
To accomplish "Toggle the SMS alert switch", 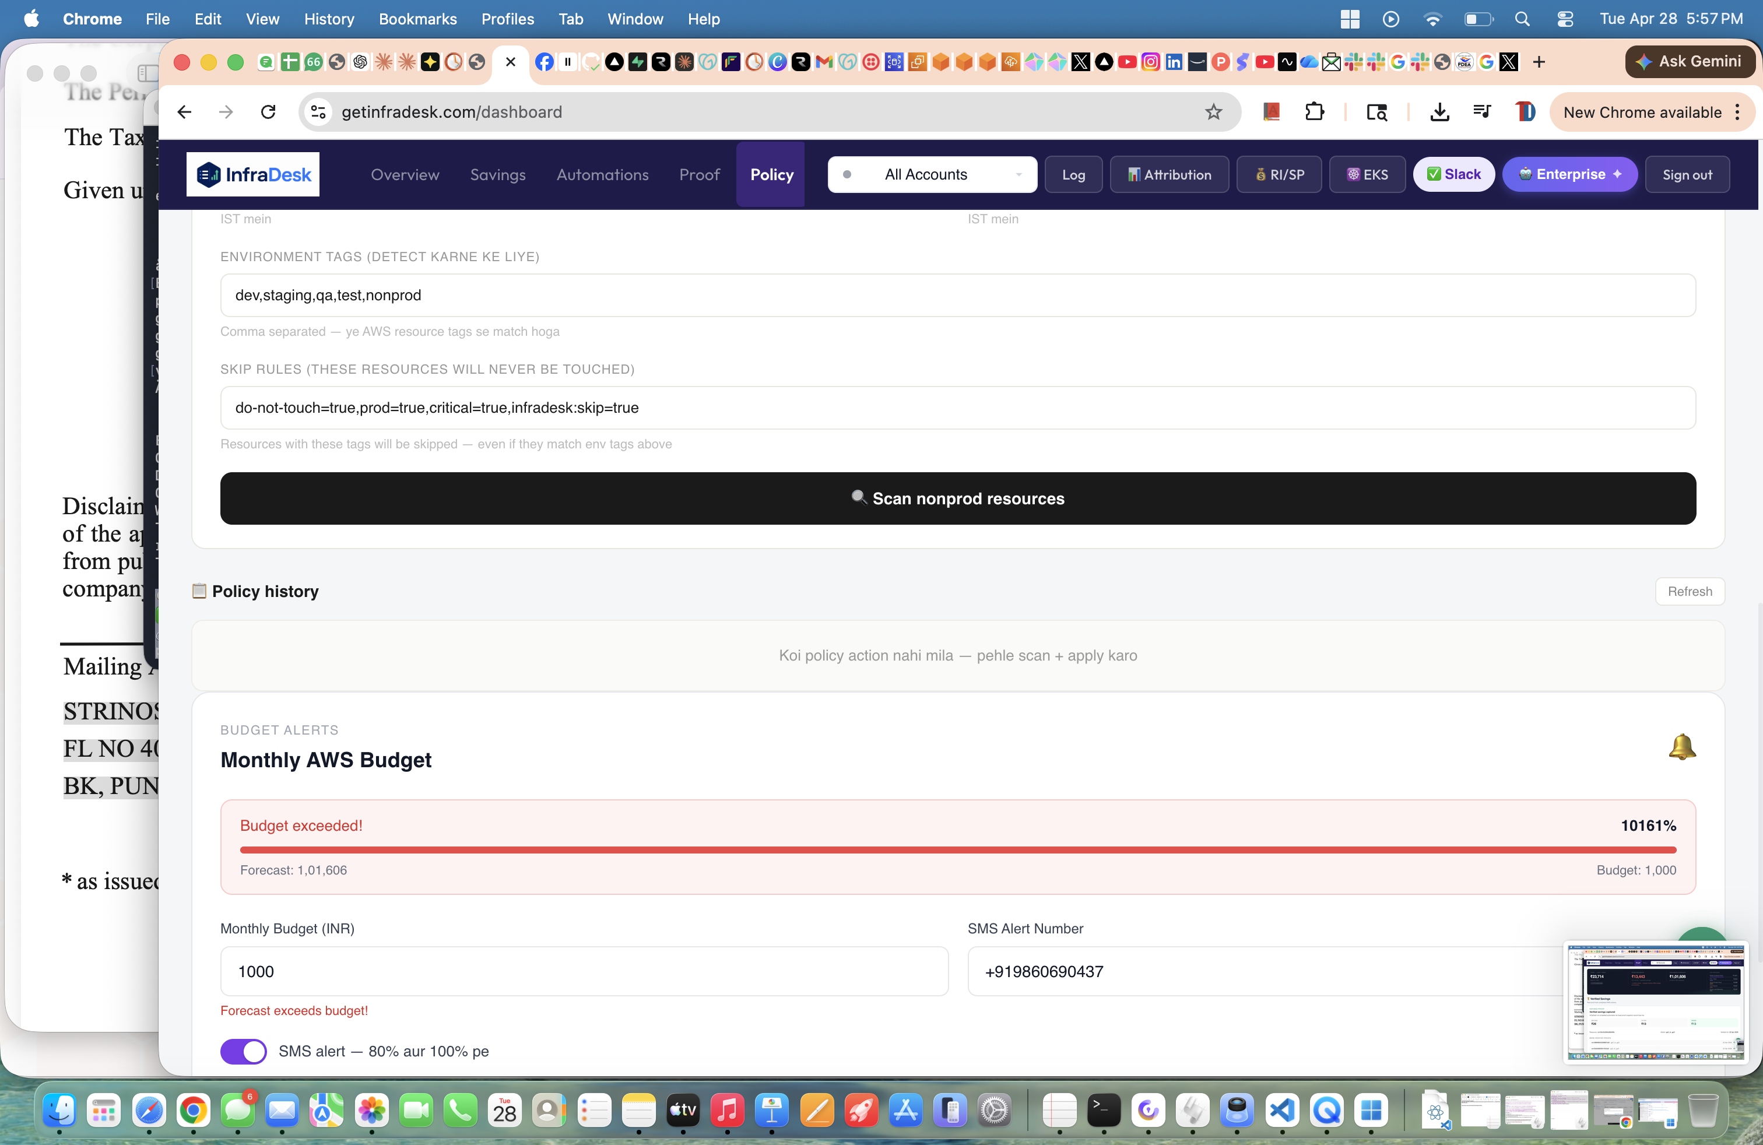I will (x=243, y=1051).
